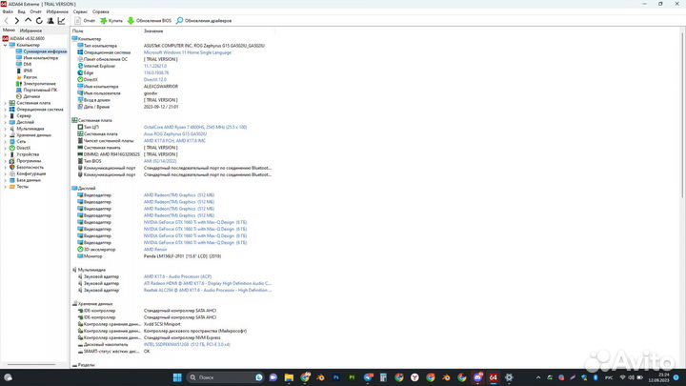The height and width of the screenshot is (386, 686).
Task: Open Photoshop from the taskbar
Action: (x=336, y=377)
